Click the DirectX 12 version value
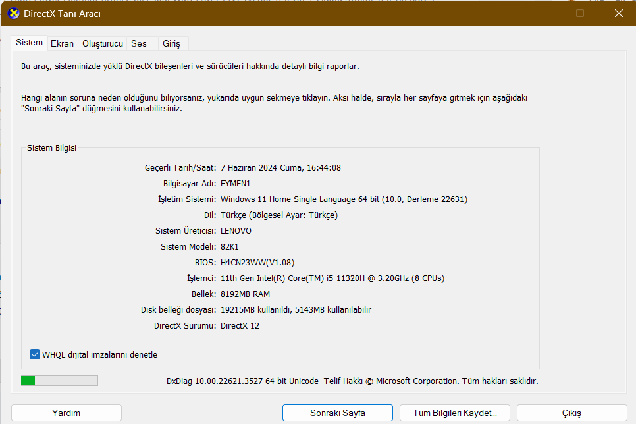Viewport: 636px width, 424px height. [x=240, y=326]
